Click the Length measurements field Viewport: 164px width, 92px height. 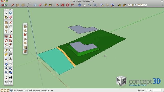[x=153, y=90]
